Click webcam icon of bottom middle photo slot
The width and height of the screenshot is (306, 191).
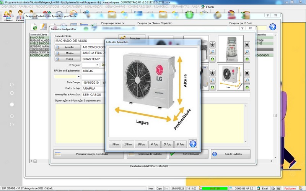click(x=212, y=73)
